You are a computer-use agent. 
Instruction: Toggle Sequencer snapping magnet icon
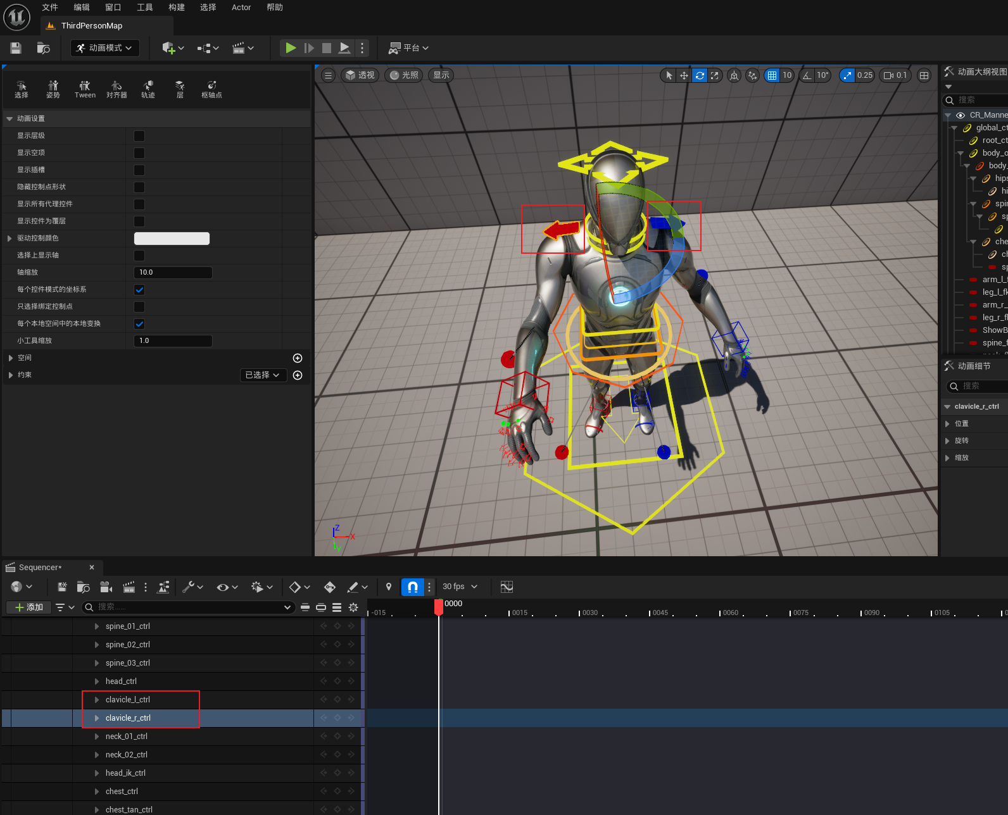tap(412, 587)
